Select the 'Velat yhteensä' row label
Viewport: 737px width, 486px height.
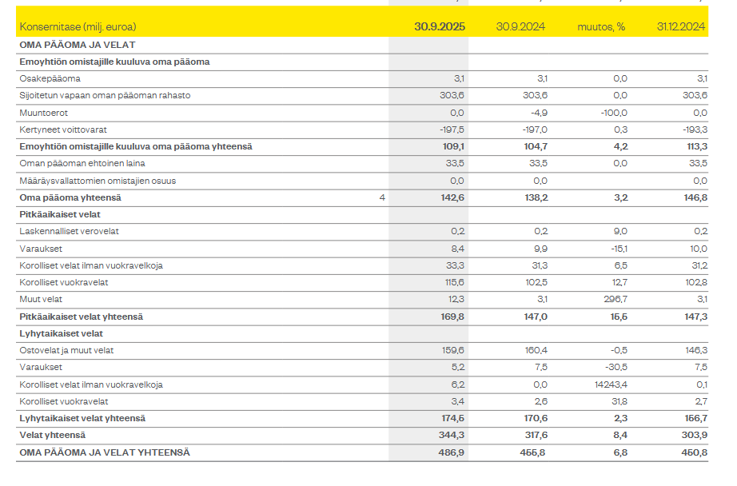coord(52,435)
